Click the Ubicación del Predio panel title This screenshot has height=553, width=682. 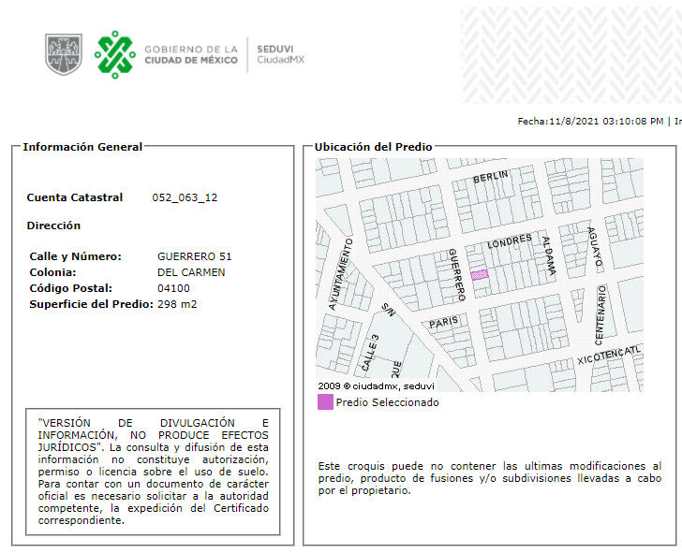point(373,147)
